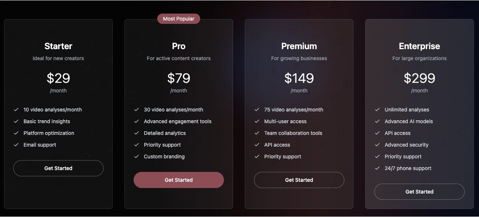Click the checkmark beside Email support
Image resolution: width=479 pixels, height=217 pixels.
click(16, 145)
